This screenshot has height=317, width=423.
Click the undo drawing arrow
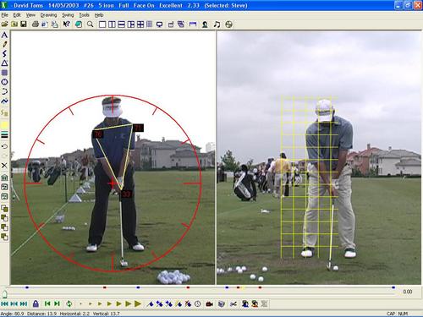click(4, 146)
